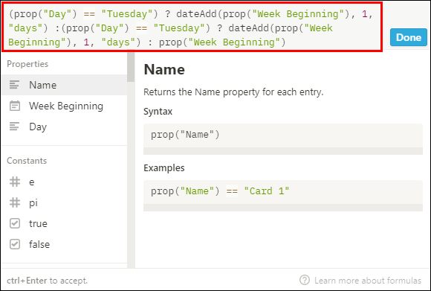Click the checkbox icon next to true
This screenshot has height=291, width=431.
pyautogui.click(x=15, y=223)
